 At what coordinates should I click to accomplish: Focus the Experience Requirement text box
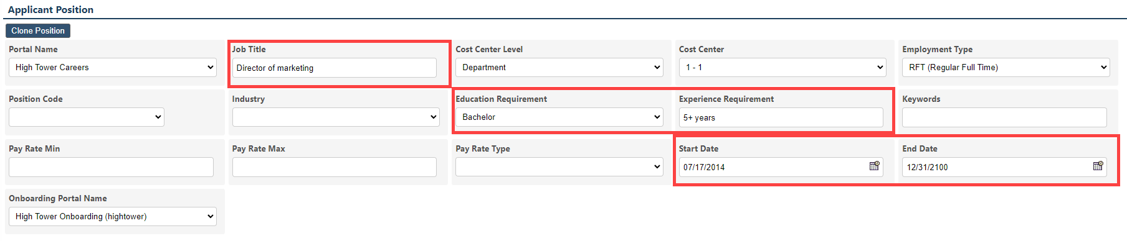[781, 117]
